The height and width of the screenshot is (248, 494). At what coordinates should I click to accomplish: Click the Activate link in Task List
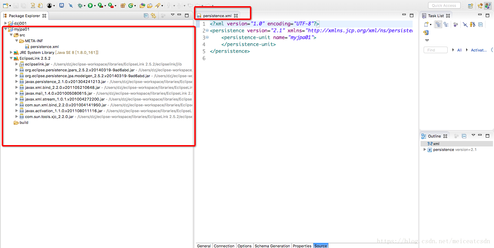click(x=479, y=50)
